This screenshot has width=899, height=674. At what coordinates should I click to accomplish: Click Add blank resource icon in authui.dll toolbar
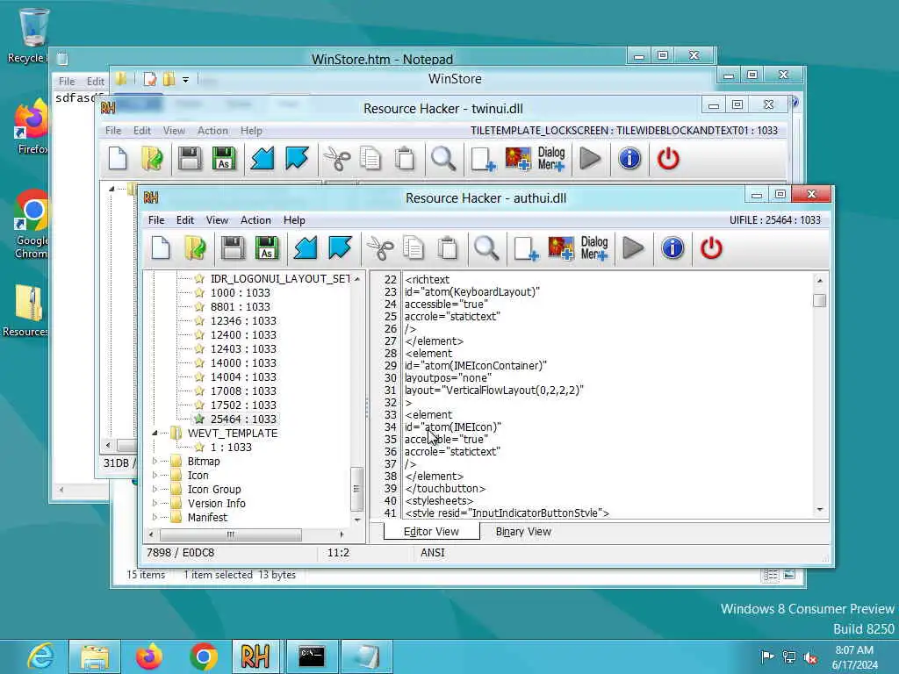[526, 248]
